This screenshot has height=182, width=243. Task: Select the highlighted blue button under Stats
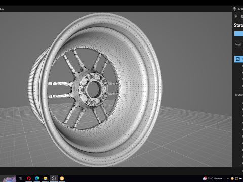click(x=238, y=33)
